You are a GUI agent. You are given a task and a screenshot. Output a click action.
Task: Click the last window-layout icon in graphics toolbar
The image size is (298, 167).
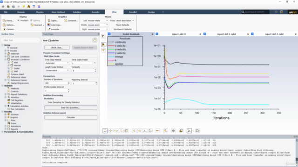[197, 131]
